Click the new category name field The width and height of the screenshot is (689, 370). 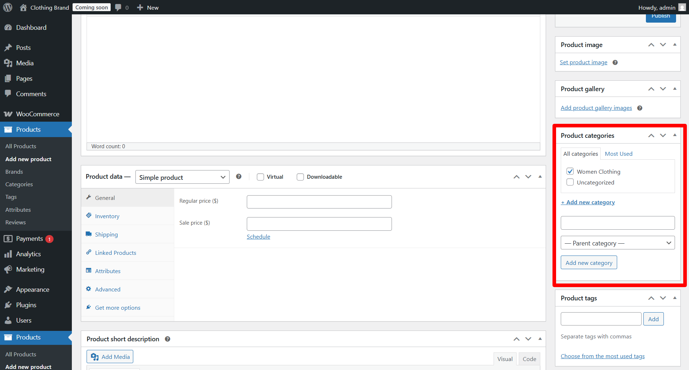pyautogui.click(x=618, y=223)
